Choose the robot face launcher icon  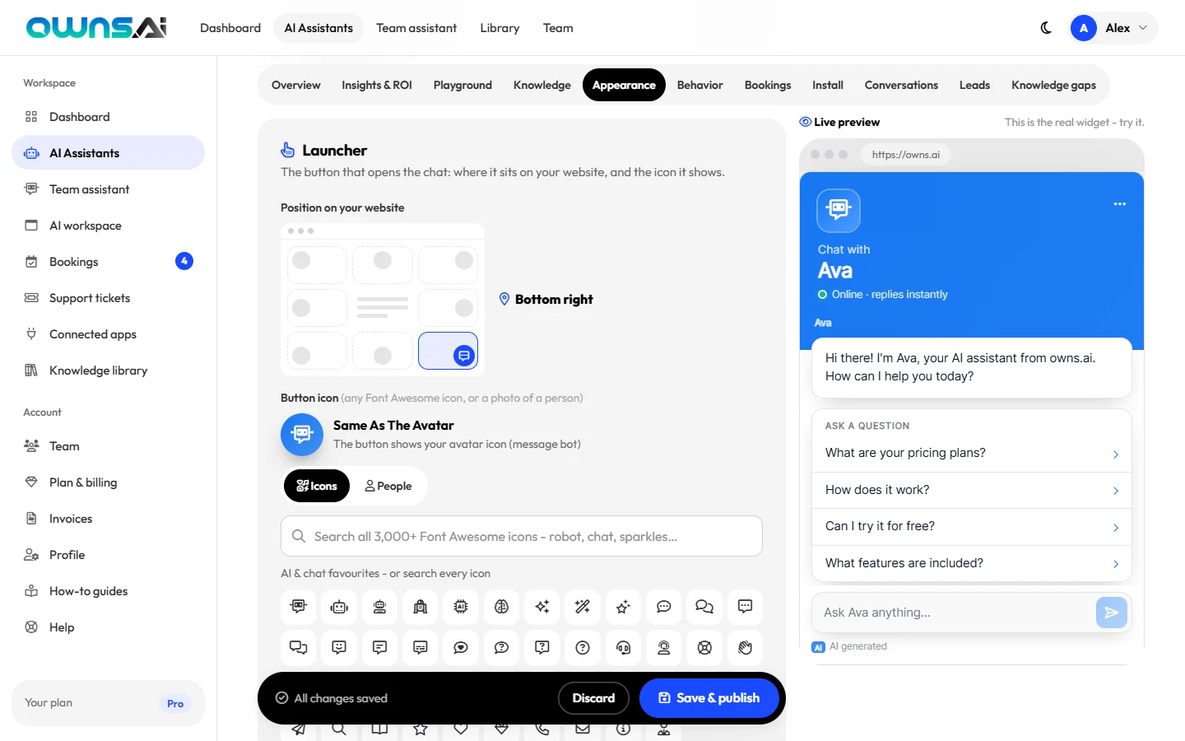coord(339,607)
